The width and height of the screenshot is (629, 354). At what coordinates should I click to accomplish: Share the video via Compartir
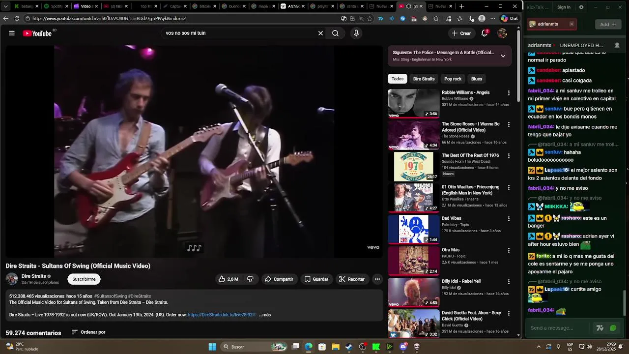click(279, 279)
